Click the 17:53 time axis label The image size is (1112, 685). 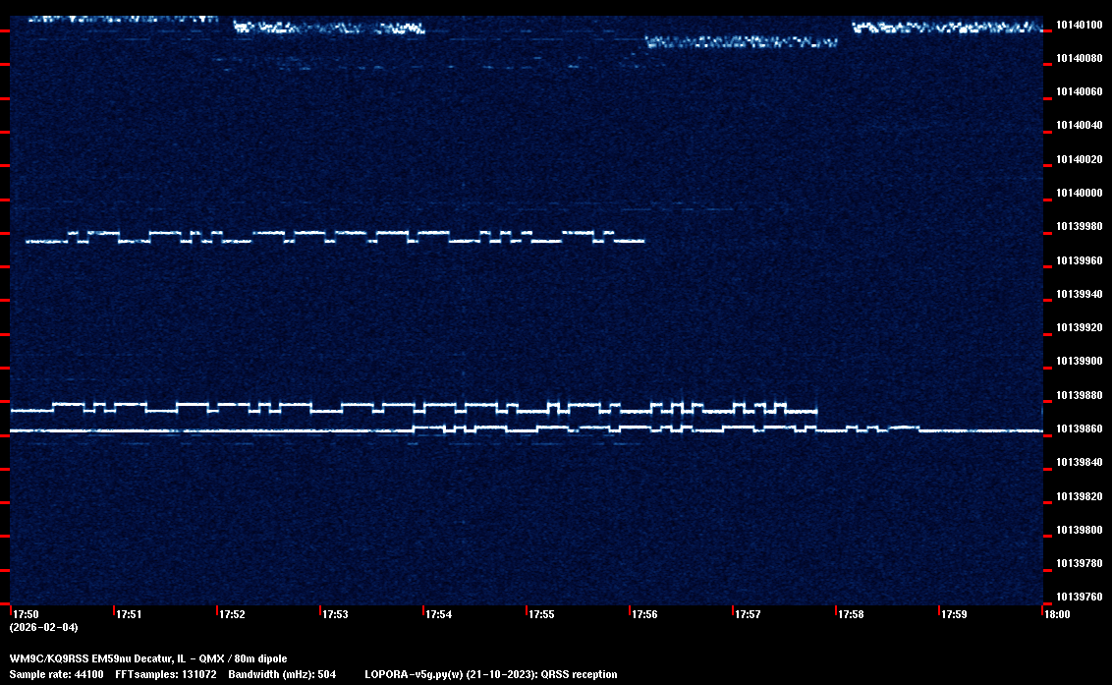(335, 614)
